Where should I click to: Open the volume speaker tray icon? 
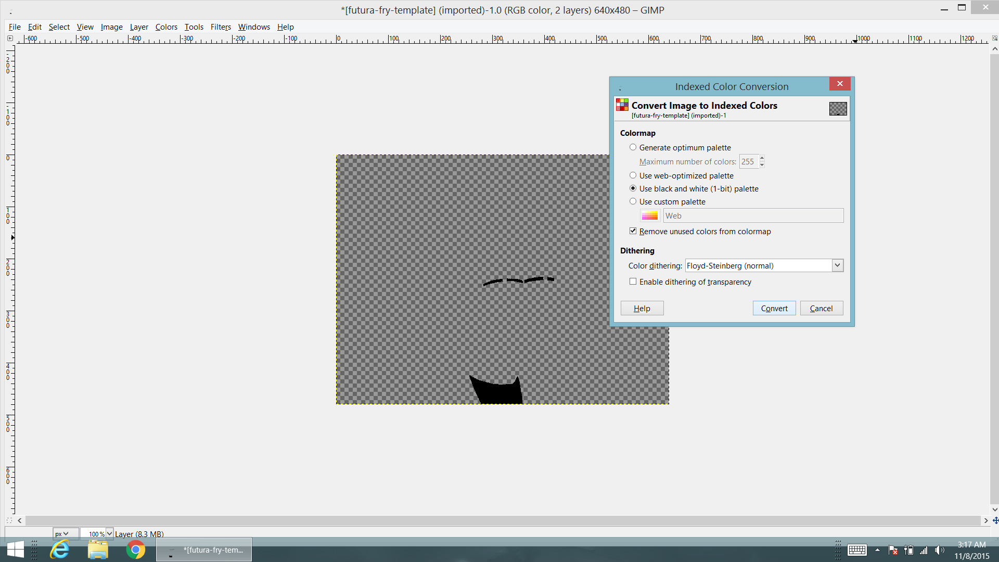[939, 550]
